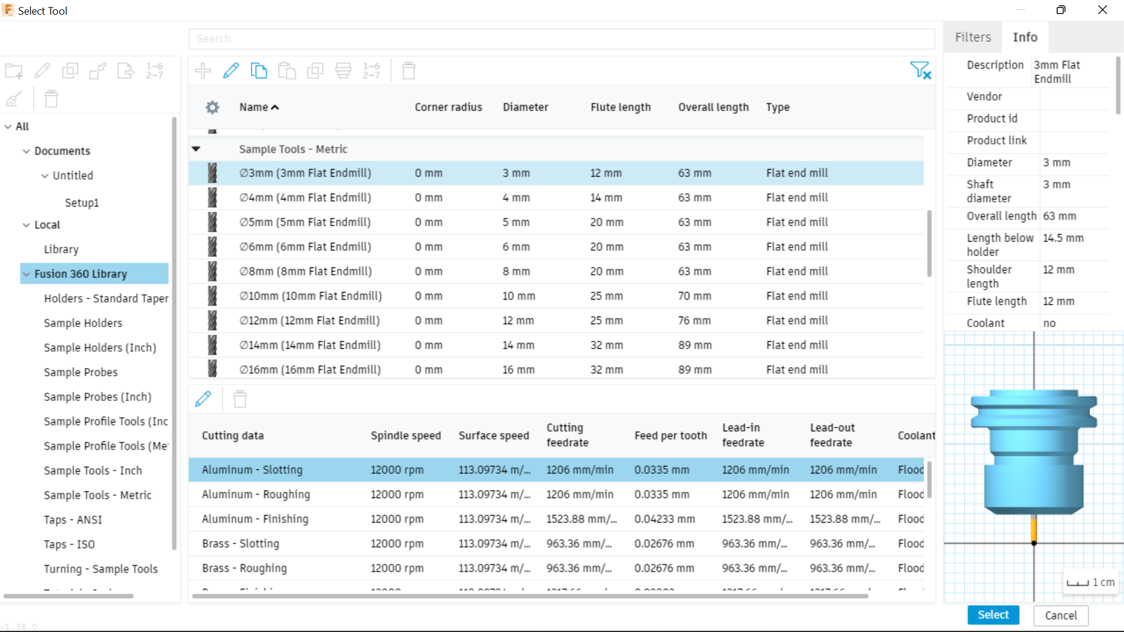Delete the selected tool with the trash icon
Screen dimensions: 1124x632
tap(408, 70)
